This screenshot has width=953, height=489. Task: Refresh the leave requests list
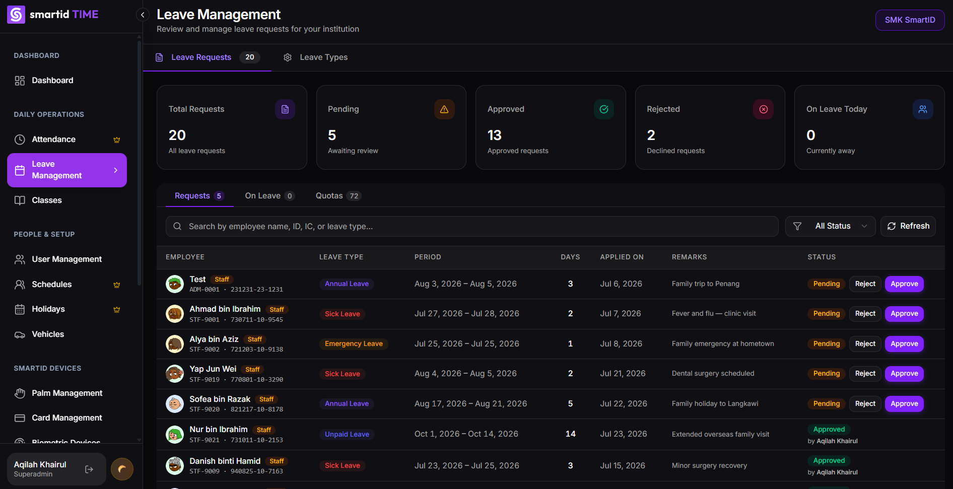coord(908,227)
